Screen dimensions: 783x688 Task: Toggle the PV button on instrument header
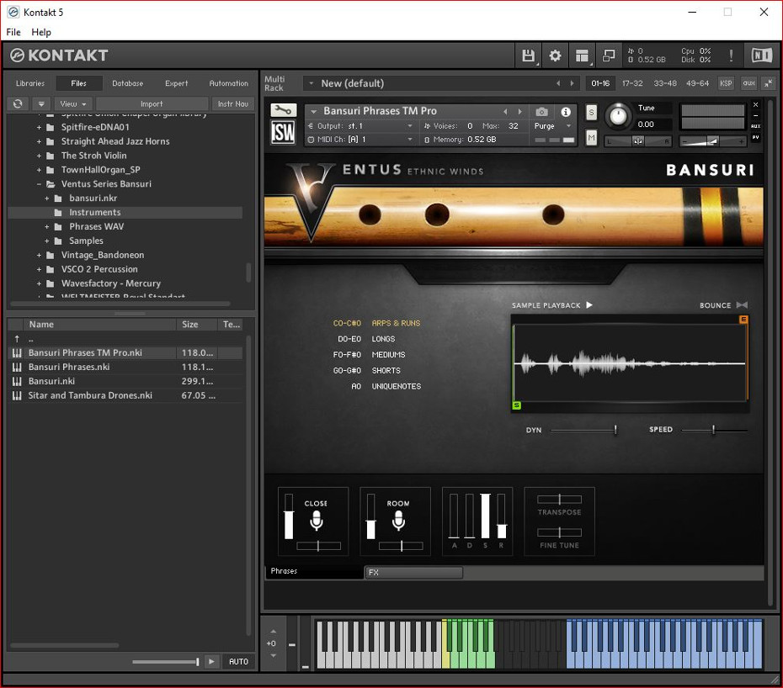pos(755,137)
